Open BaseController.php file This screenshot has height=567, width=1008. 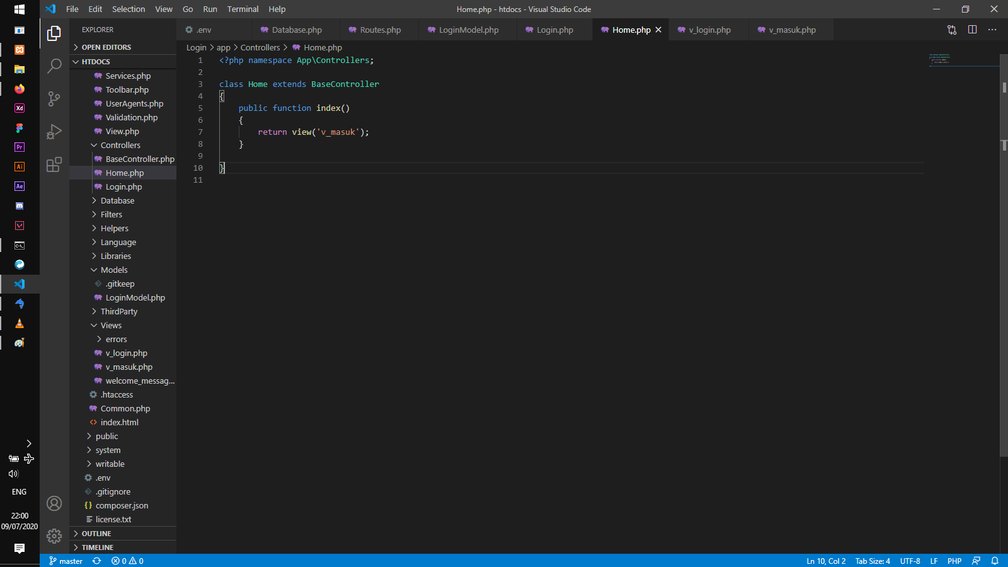[x=123, y=159]
